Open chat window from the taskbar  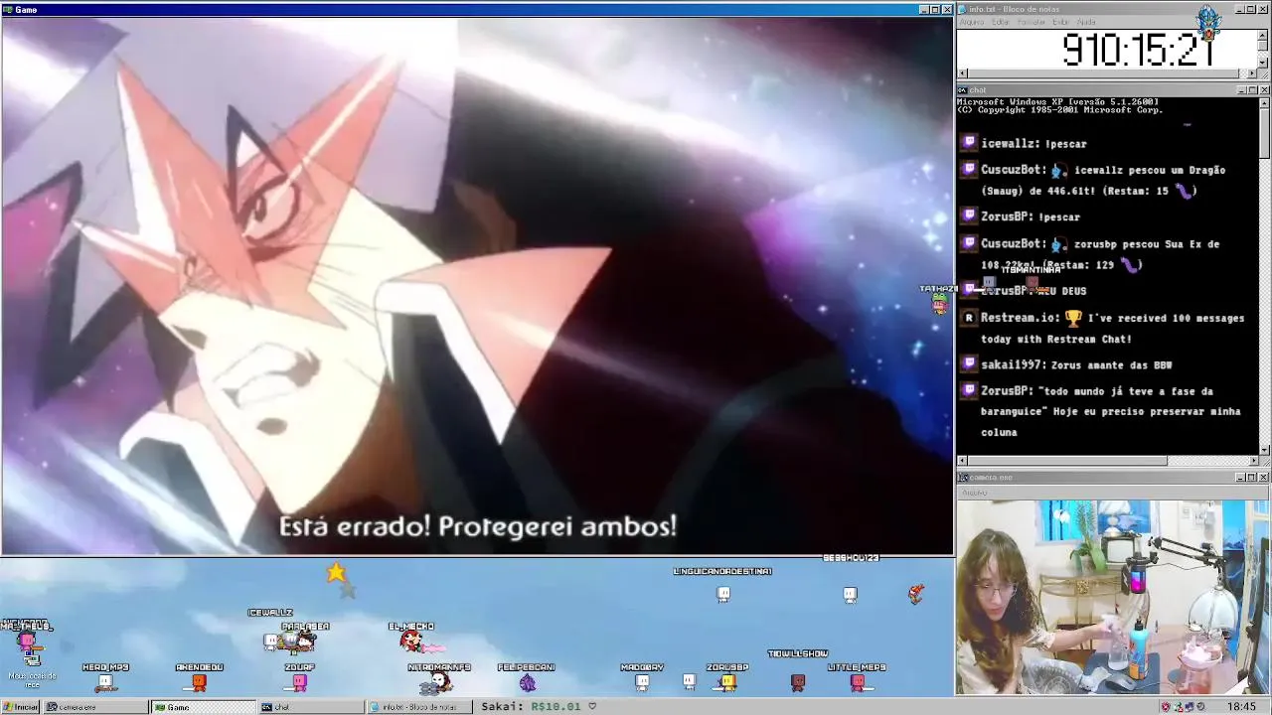[311, 707]
